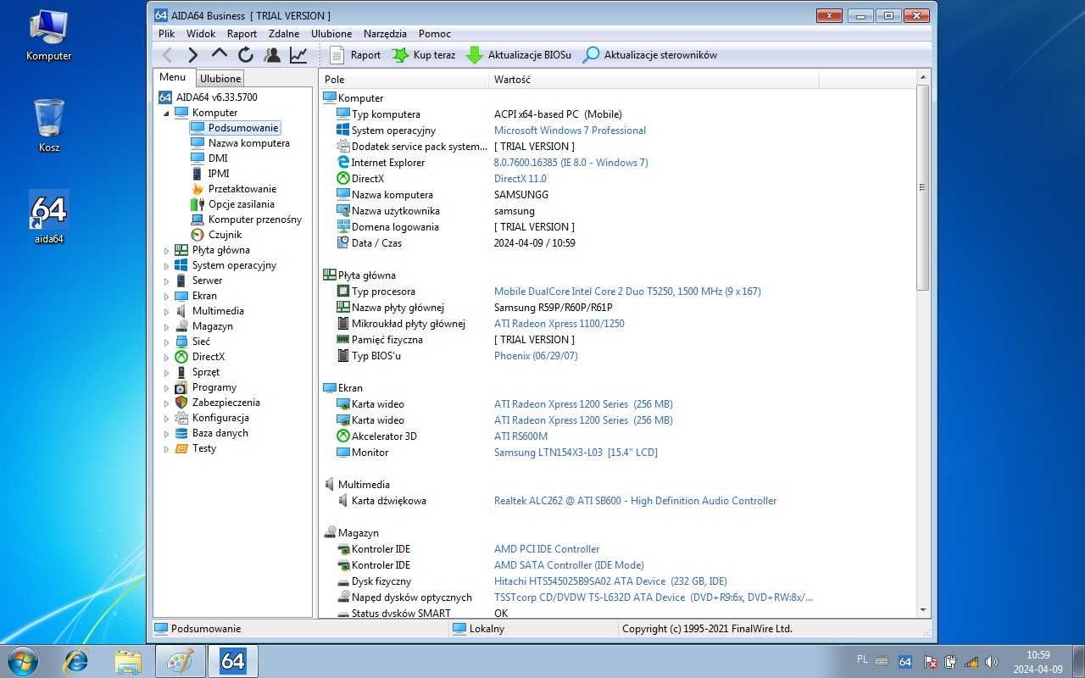Switch to the Ulubione tab
This screenshot has height=678, width=1085.
[x=220, y=79]
